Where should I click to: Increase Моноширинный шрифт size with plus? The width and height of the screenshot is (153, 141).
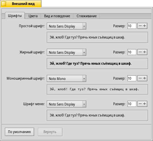point(145,78)
